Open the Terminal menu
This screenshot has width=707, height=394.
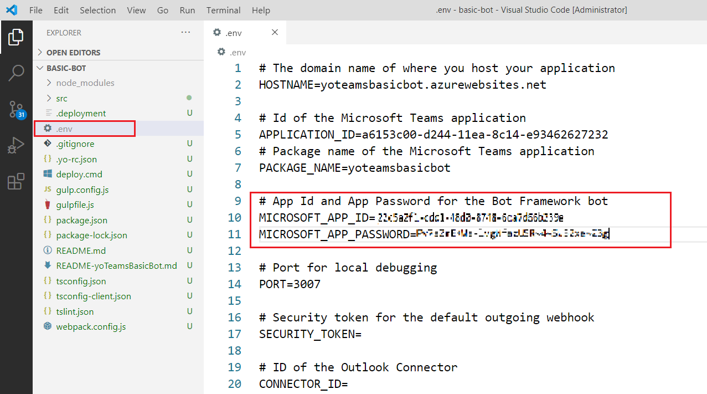click(223, 10)
